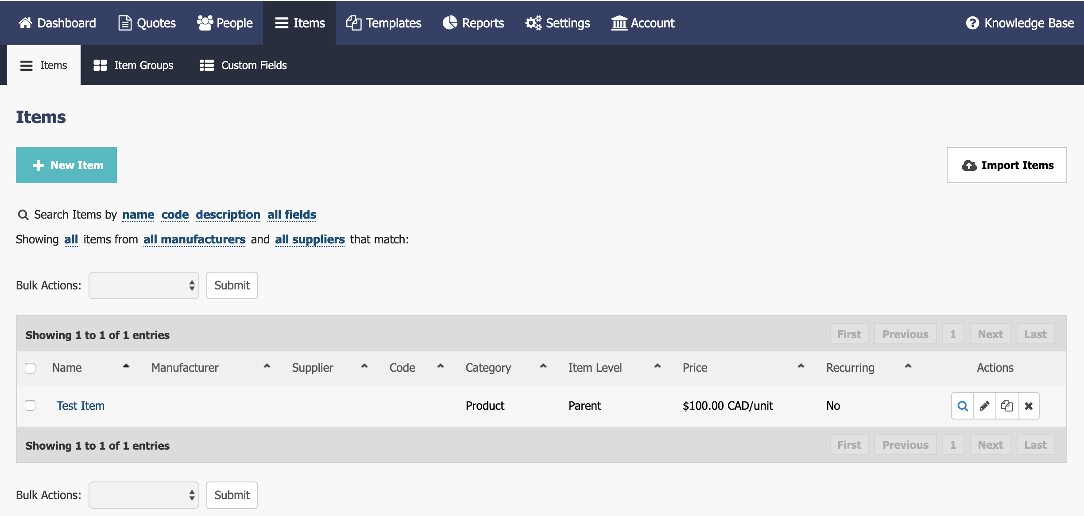Go to Quotes section
Screen dimensions: 1084x516
(147, 23)
